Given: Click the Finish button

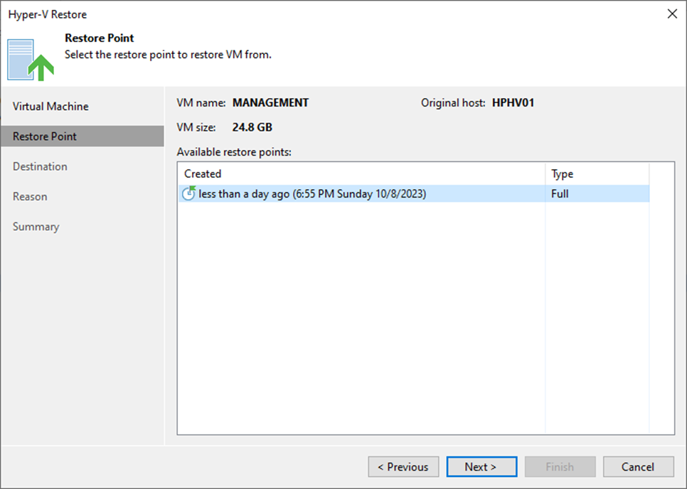Looking at the screenshot, I should (560, 467).
